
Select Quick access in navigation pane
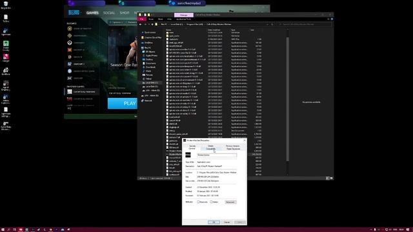point(150,32)
